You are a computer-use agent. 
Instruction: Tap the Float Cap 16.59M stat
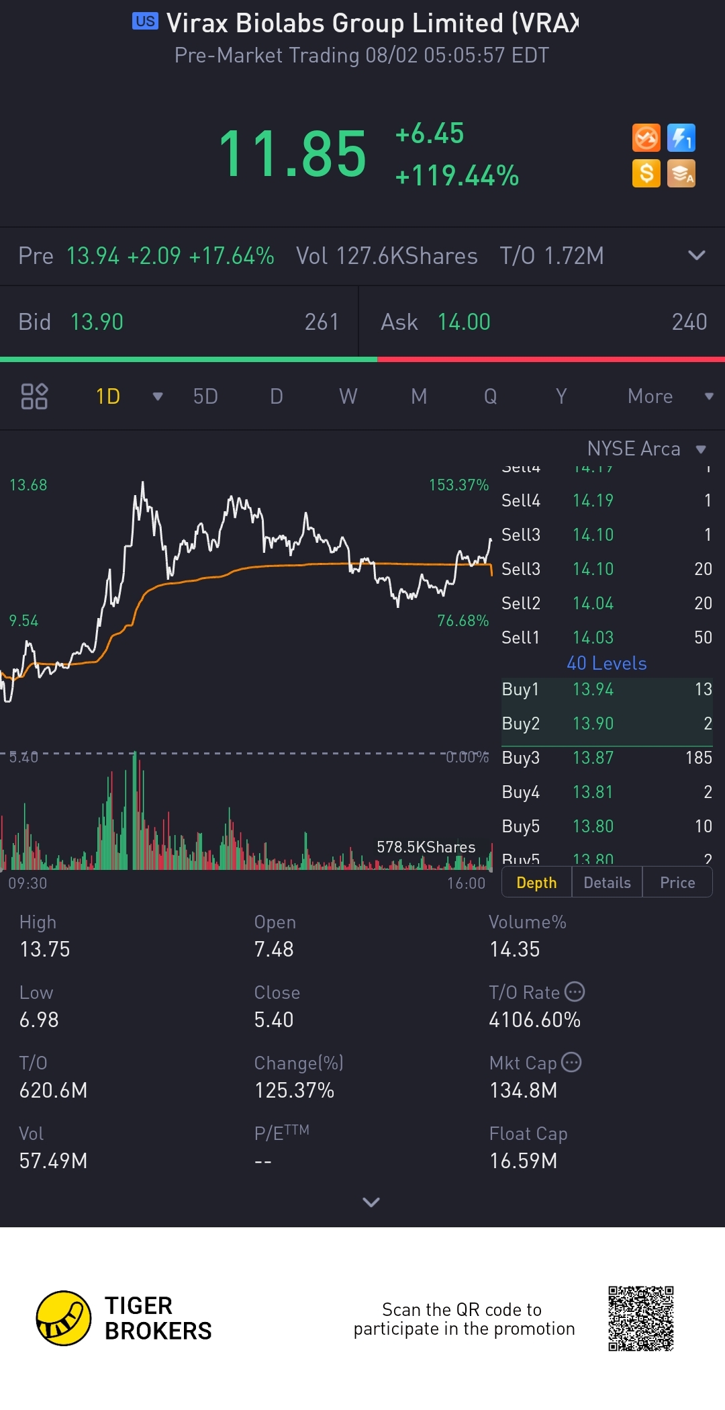coord(528,1148)
